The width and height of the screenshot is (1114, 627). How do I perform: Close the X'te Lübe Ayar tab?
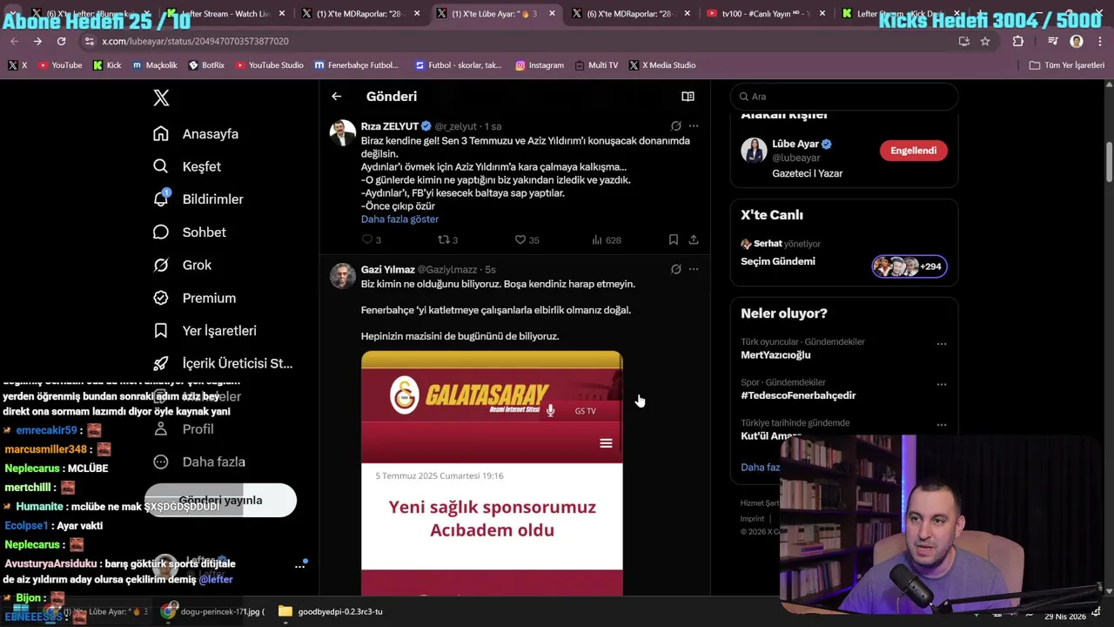552,14
